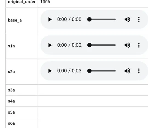Play the s2a audio clip
This screenshot has width=148, height=128.
coord(50,71)
